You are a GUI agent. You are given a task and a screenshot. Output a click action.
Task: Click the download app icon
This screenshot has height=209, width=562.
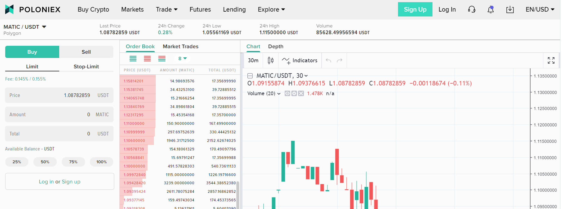coord(510,9)
